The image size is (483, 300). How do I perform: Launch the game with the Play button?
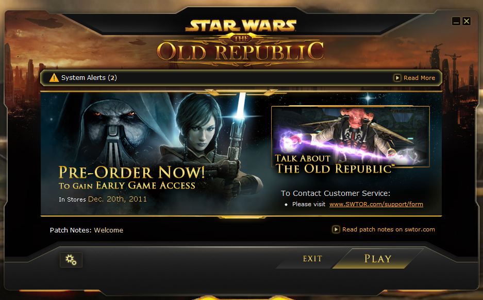click(378, 258)
